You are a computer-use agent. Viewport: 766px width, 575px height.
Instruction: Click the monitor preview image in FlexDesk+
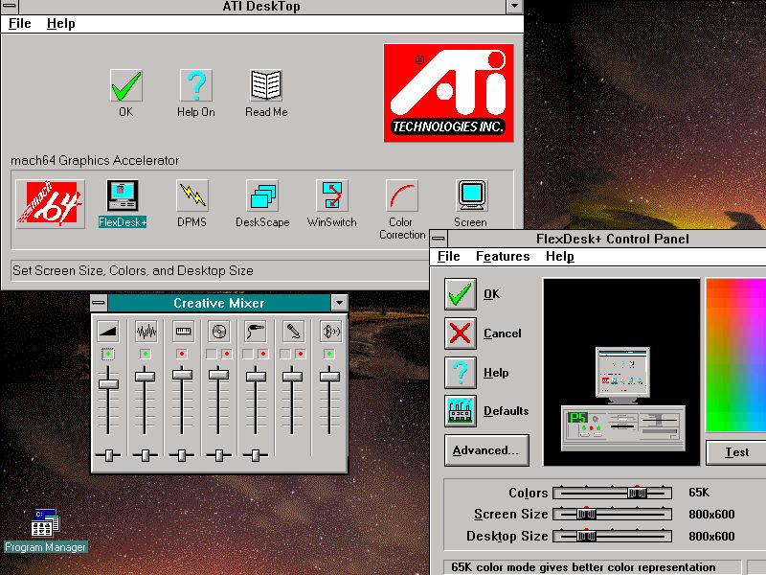(621, 372)
